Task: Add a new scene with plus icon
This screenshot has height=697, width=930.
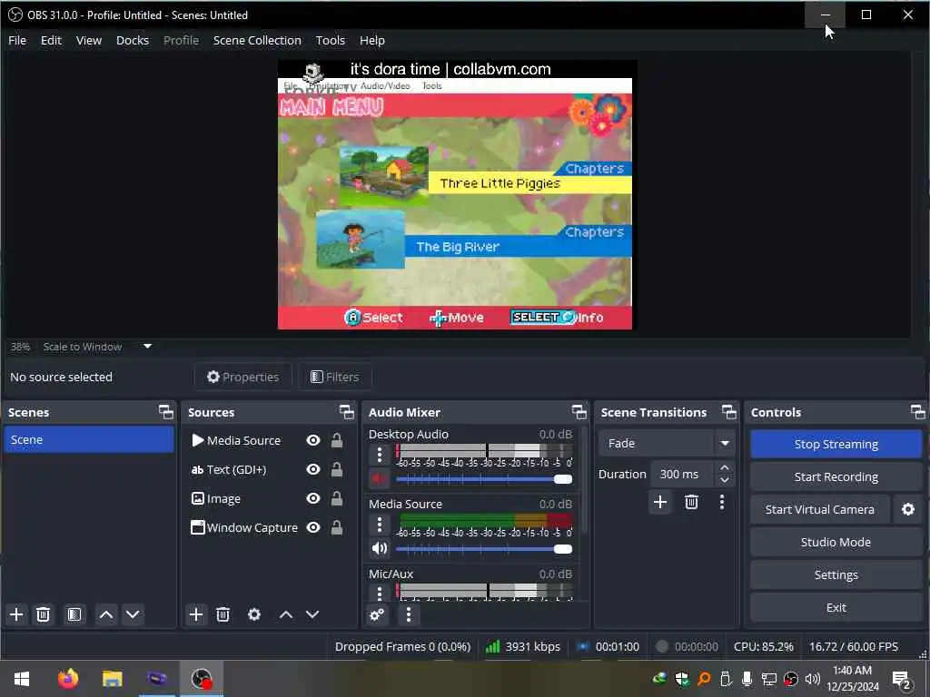Action: (16, 614)
